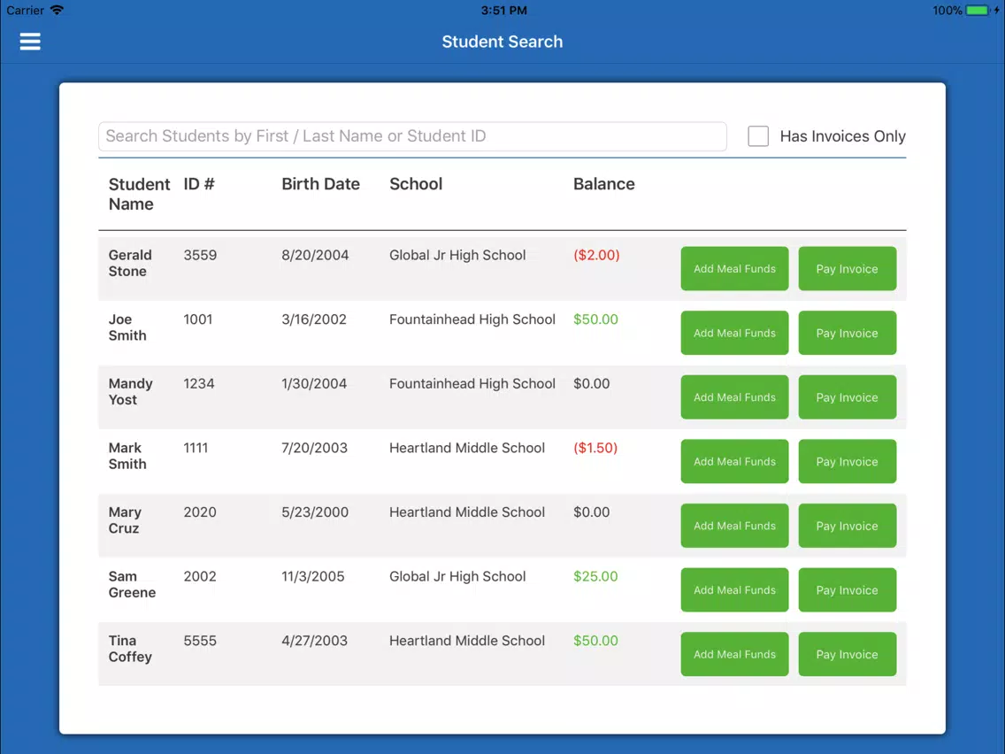This screenshot has width=1005, height=754.
Task: Click Gerald Stone's Global Jr High School
Action: click(x=457, y=255)
